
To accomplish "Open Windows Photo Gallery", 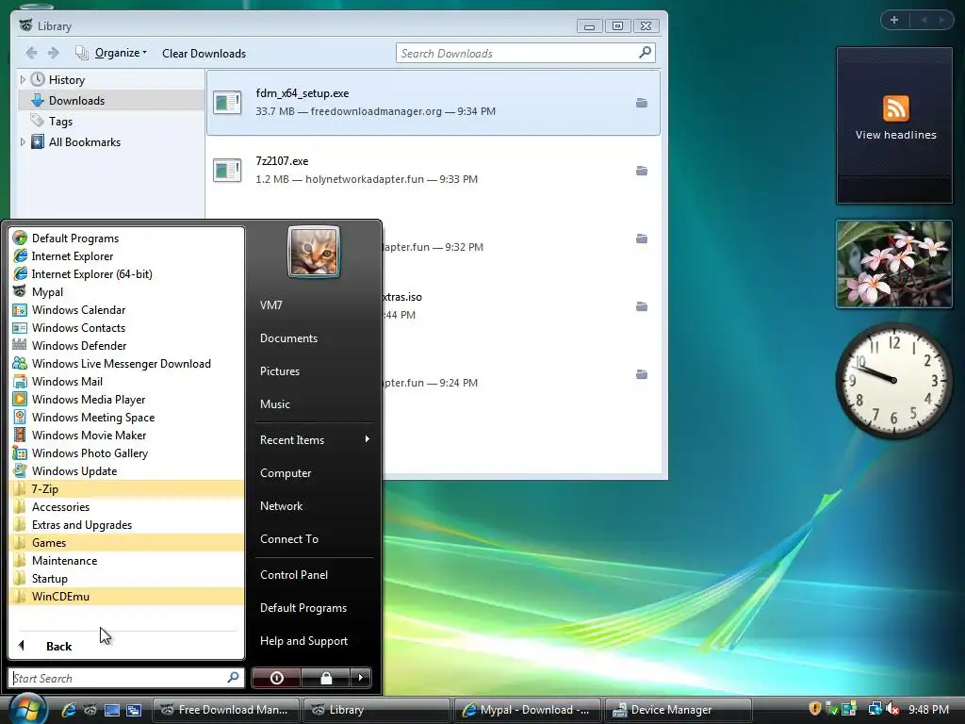I will [127, 452].
